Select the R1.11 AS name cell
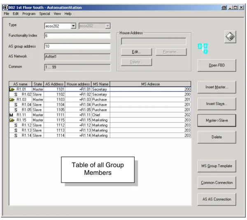The width and height of the screenshot is (247, 220). pyautogui.click(x=21, y=115)
